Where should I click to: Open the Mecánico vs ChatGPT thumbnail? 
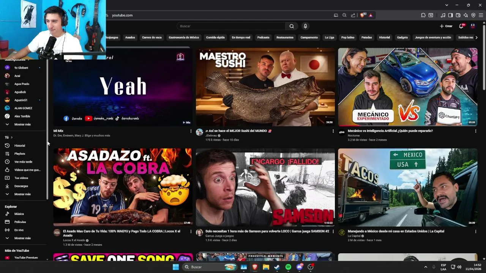click(408, 87)
